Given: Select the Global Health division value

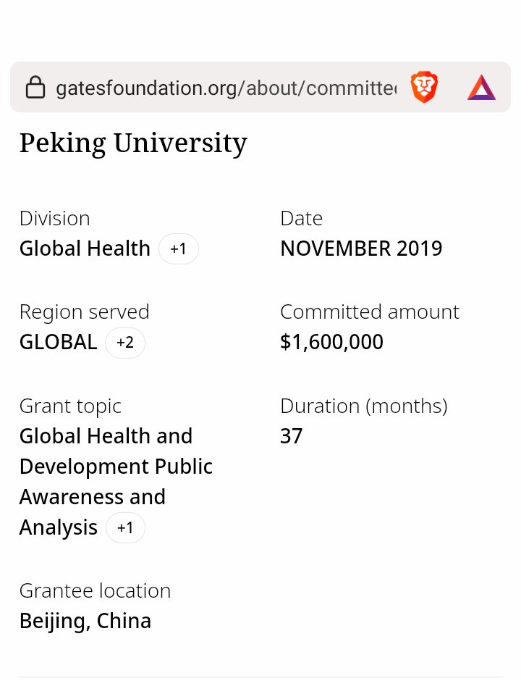Looking at the screenshot, I should pyautogui.click(x=85, y=248).
